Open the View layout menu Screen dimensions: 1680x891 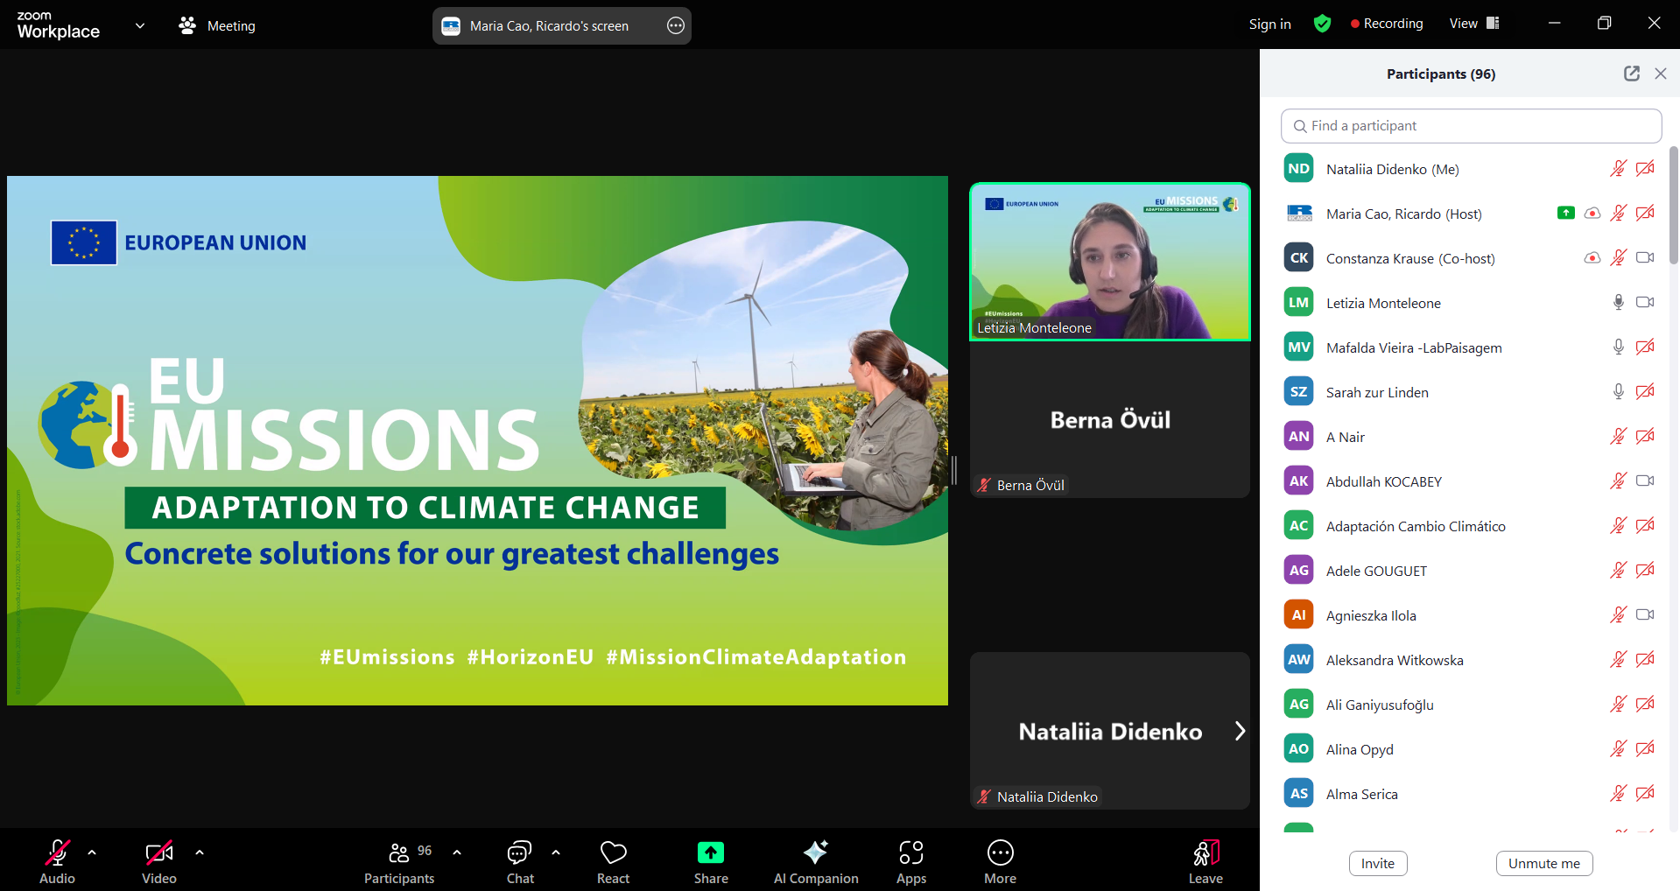1474,24
